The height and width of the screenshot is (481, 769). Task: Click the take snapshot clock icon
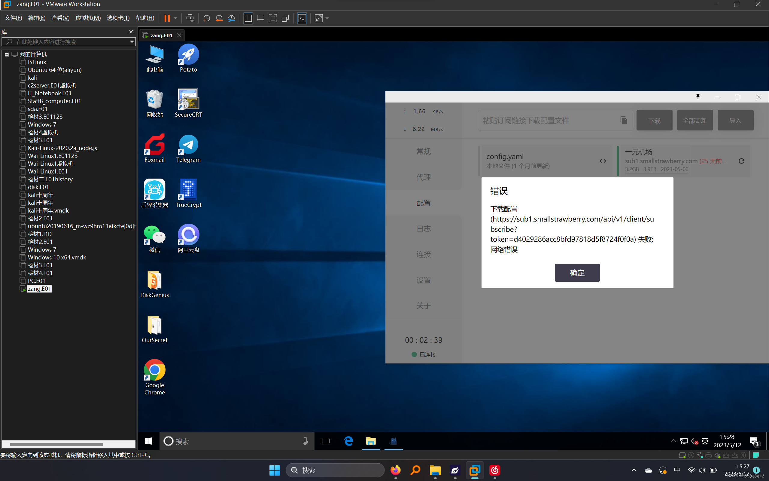click(207, 18)
